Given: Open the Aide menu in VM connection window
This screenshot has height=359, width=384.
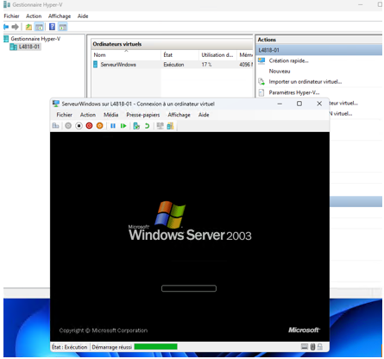Looking at the screenshot, I should coord(204,115).
